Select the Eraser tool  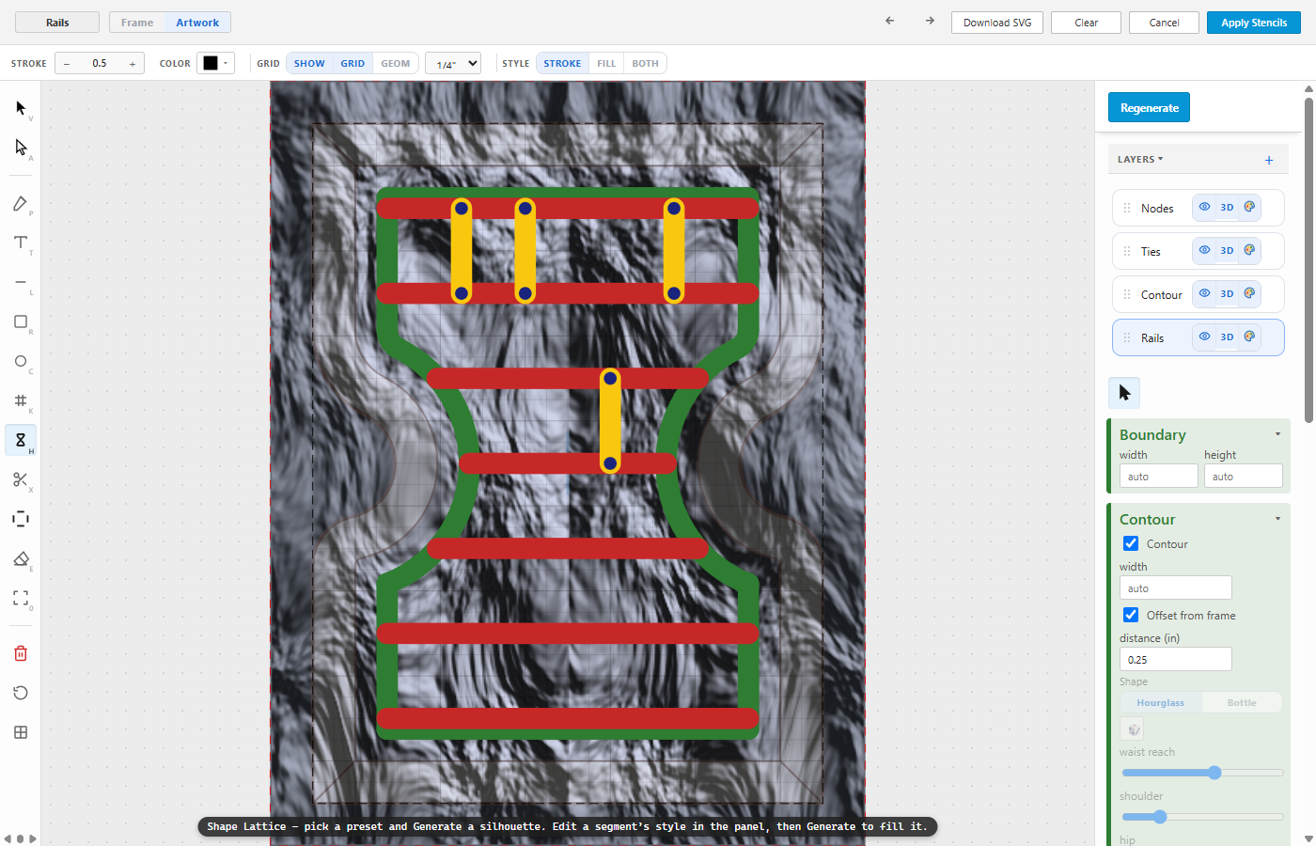click(x=21, y=558)
